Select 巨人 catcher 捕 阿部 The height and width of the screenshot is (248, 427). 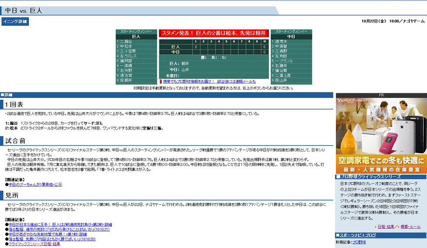point(136,61)
